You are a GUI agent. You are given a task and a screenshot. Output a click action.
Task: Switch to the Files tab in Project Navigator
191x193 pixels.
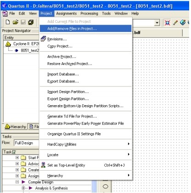tap(34, 127)
